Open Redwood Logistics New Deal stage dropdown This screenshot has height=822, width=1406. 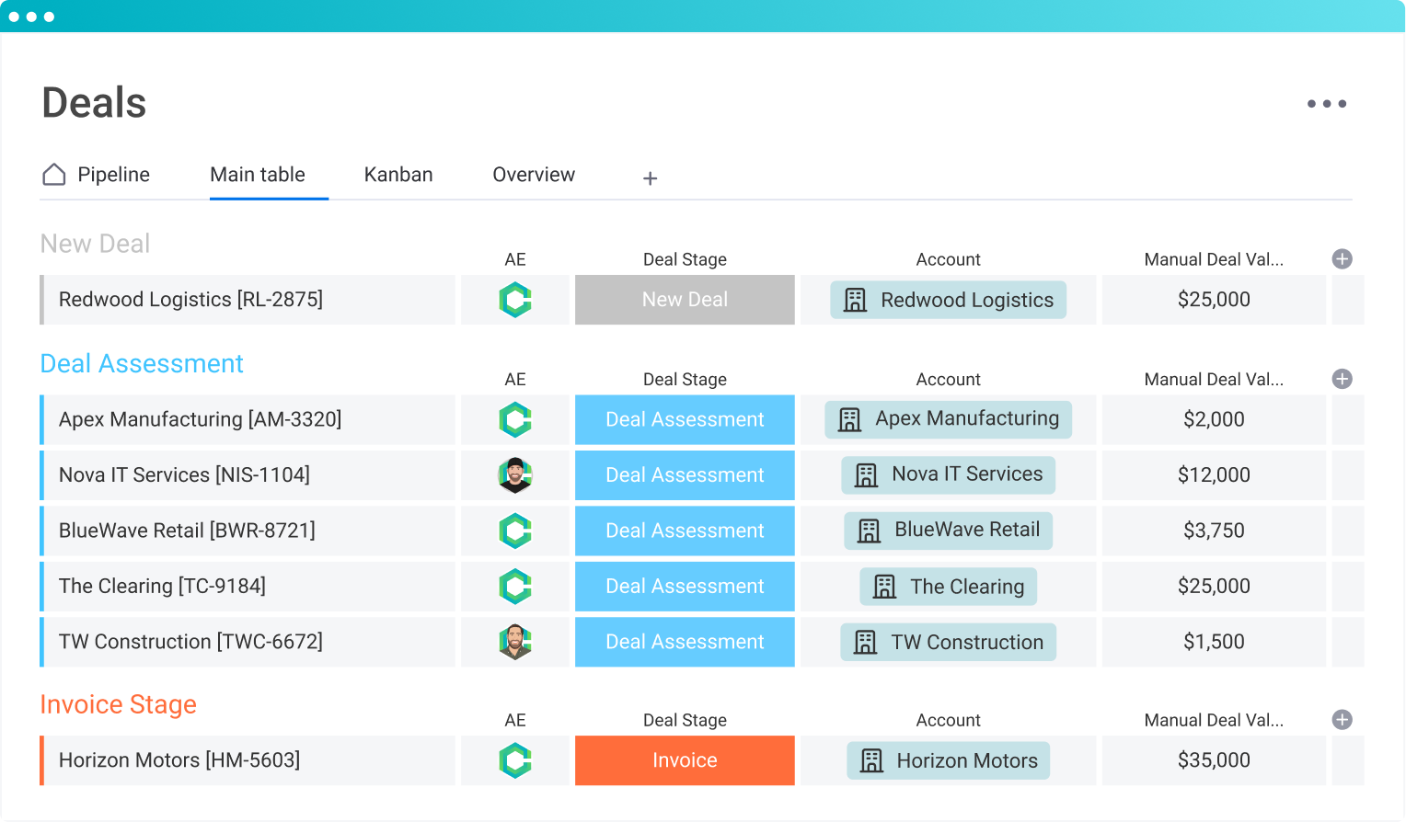coord(685,300)
